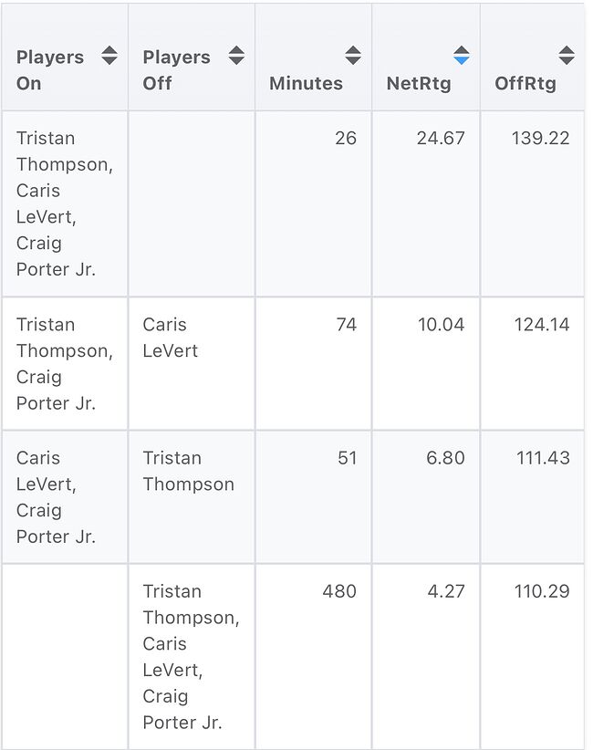Click the sort arrows in Players Off header
Viewport: 593px width, 750px height.
tap(236, 56)
